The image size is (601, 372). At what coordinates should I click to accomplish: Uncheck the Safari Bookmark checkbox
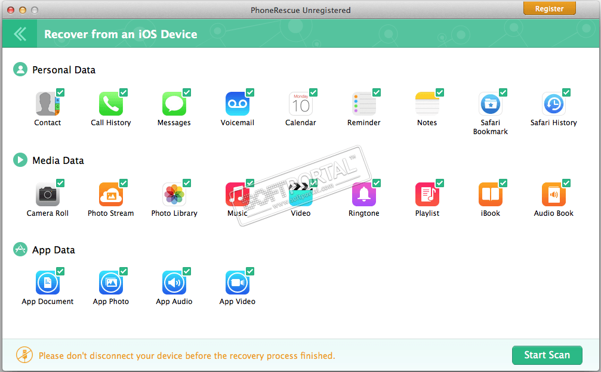pos(503,92)
